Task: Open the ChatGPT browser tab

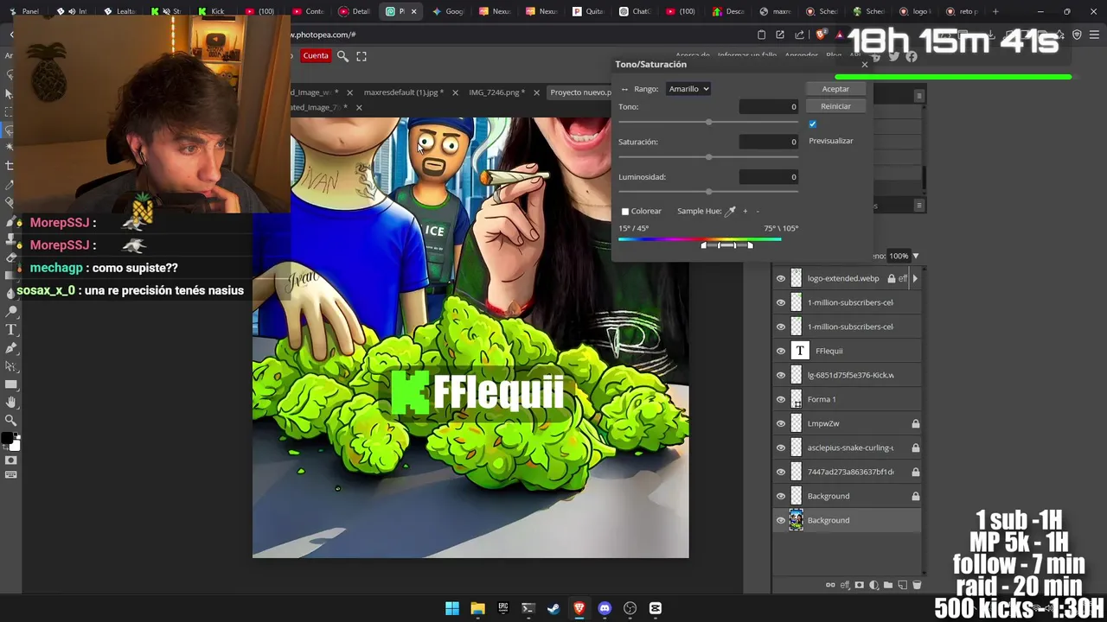Action: pyautogui.click(x=634, y=11)
